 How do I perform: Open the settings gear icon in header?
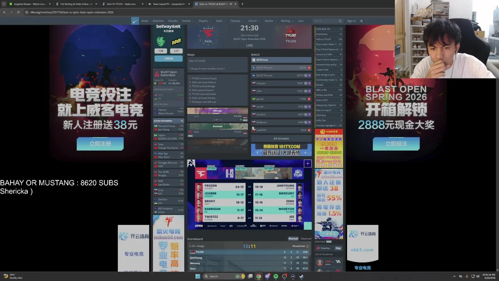click(361, 21)
